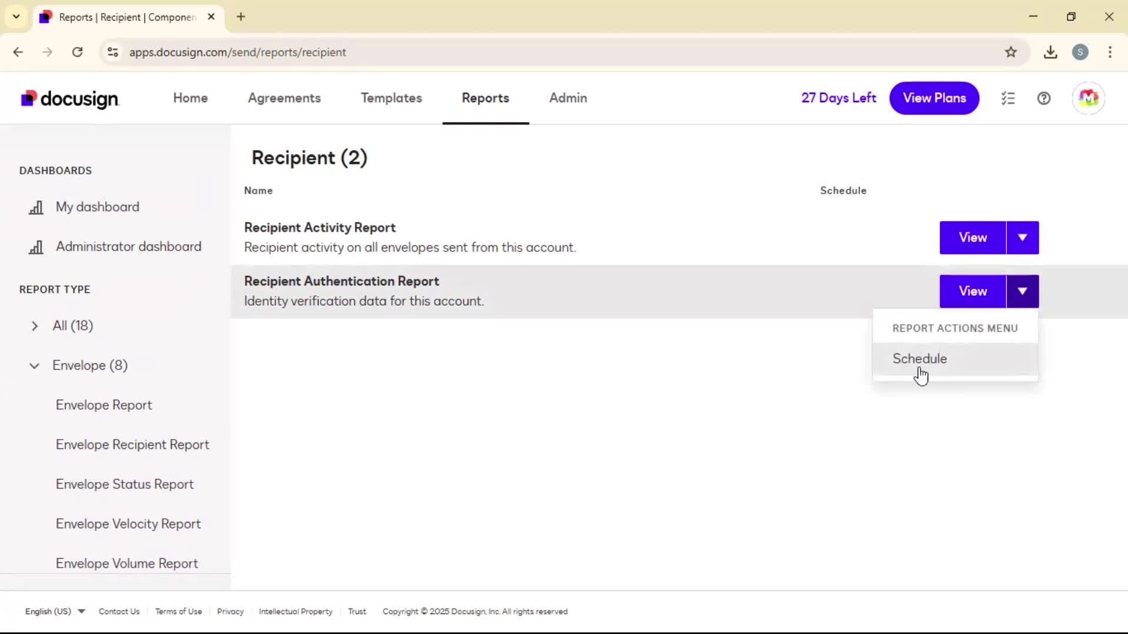Toggle dropdown arrow for Recipient Authentication Report
The height and width of the screenshot is (634, 1128).
[1023, 291]
